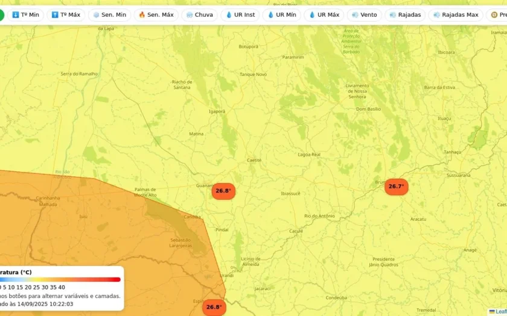507x316 pixels.
Task: Show the Vento wind layer
Action: click(365, 15)
